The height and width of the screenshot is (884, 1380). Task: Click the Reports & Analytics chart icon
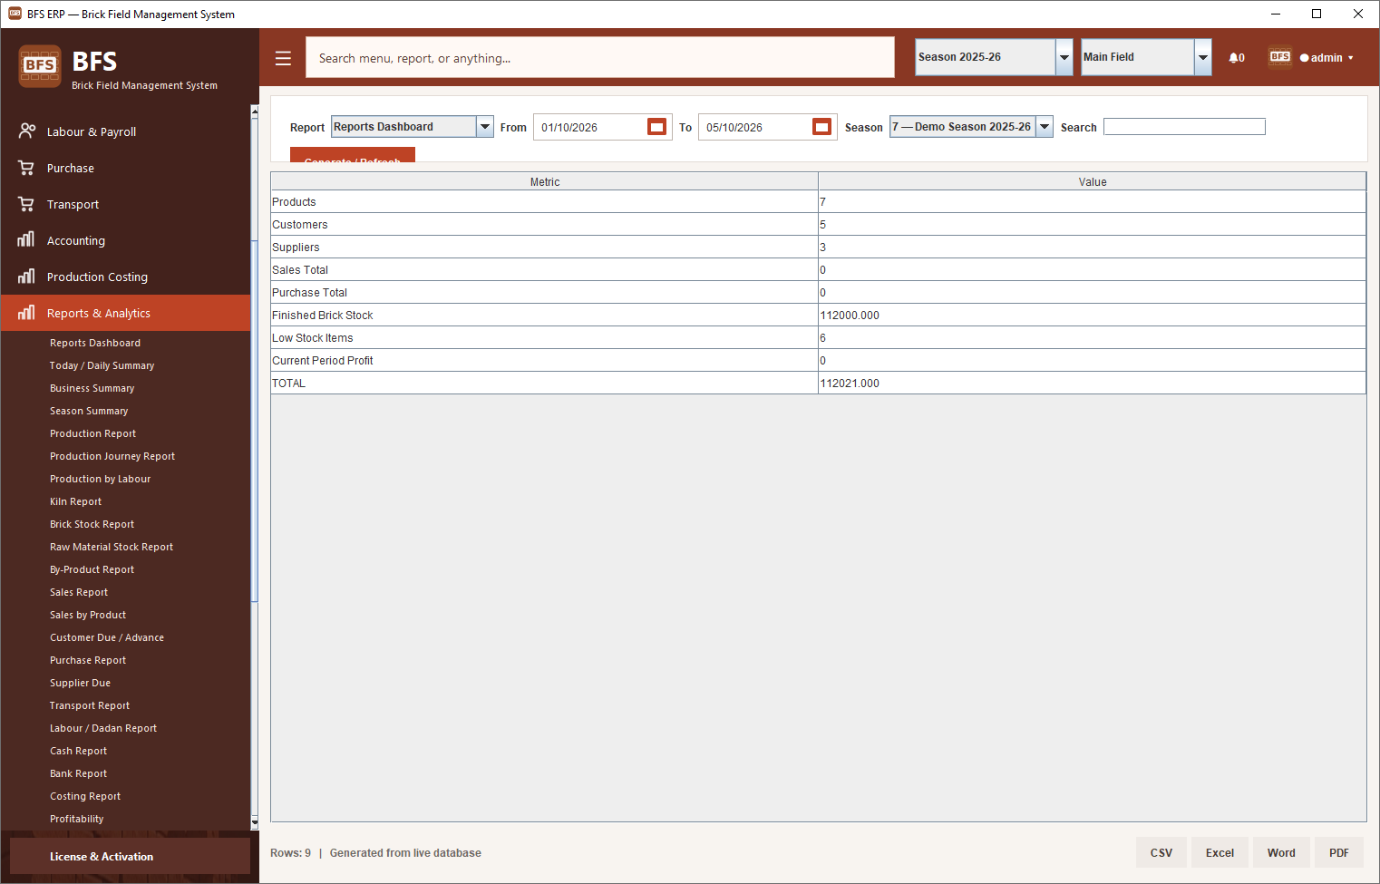point(26,313)
